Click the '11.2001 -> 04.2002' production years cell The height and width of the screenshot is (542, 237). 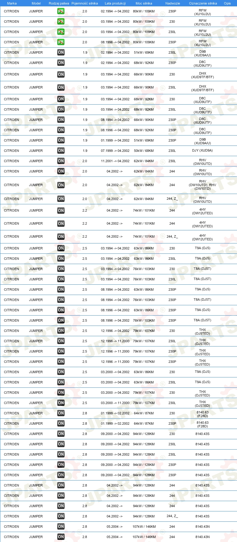tap(115, 161)
